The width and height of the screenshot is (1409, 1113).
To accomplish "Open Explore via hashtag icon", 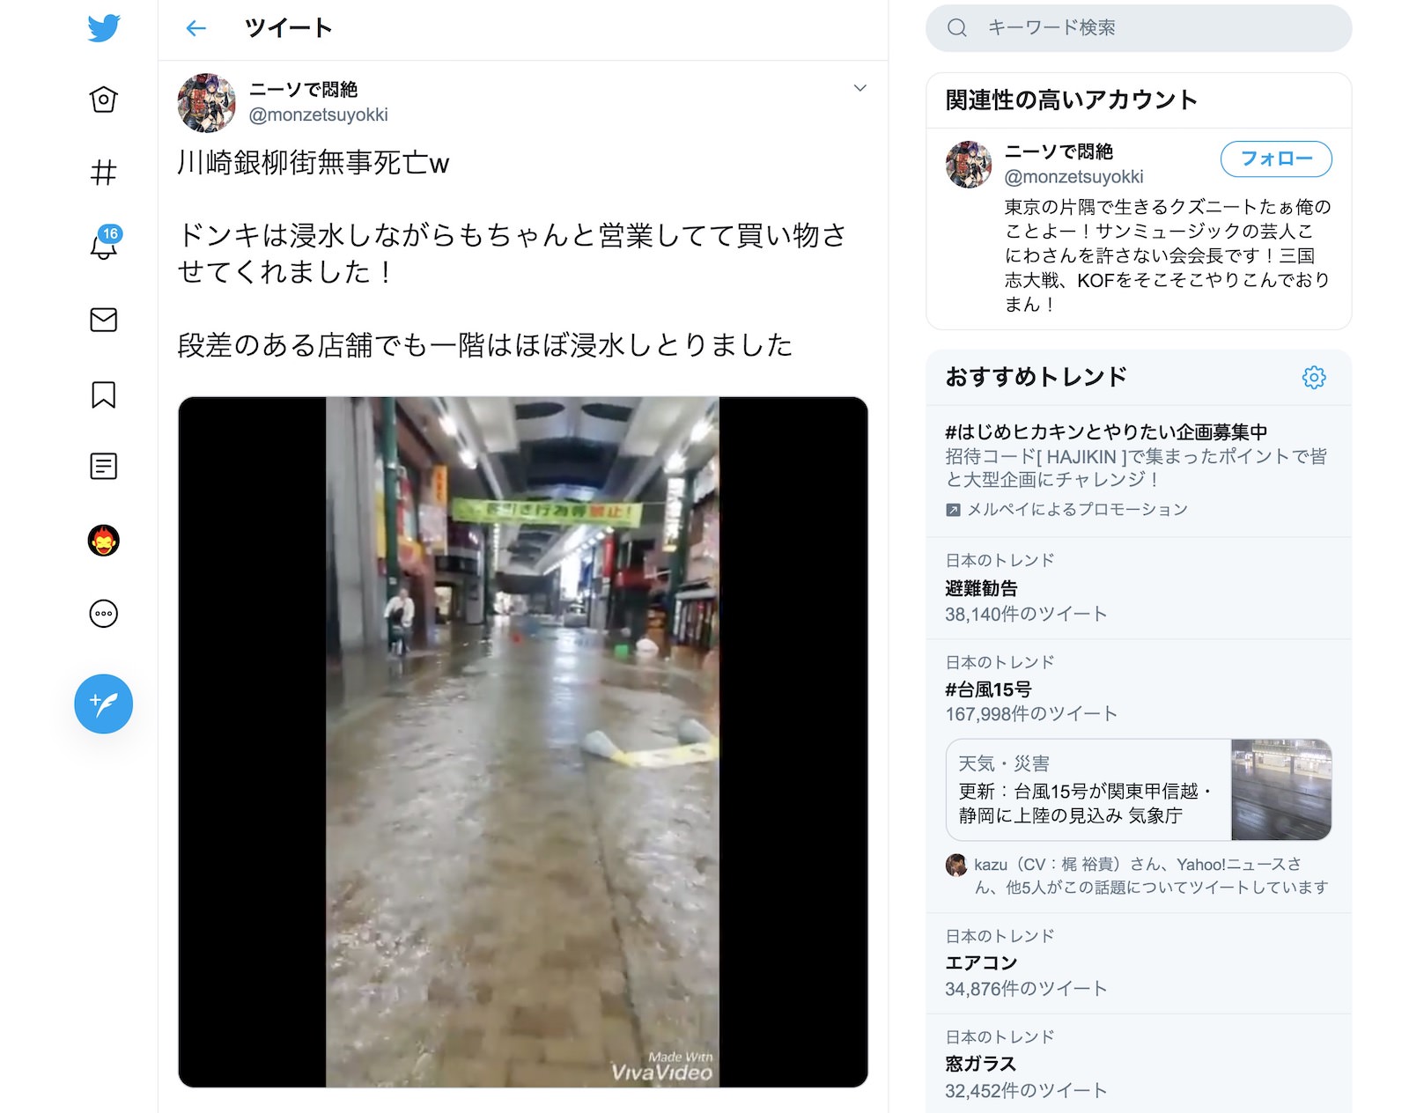I will tap(103, 173).
